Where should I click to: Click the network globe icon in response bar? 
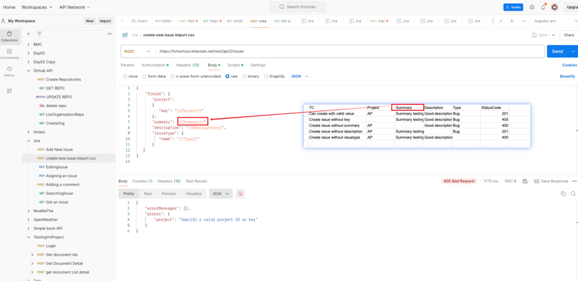point(525,181)
